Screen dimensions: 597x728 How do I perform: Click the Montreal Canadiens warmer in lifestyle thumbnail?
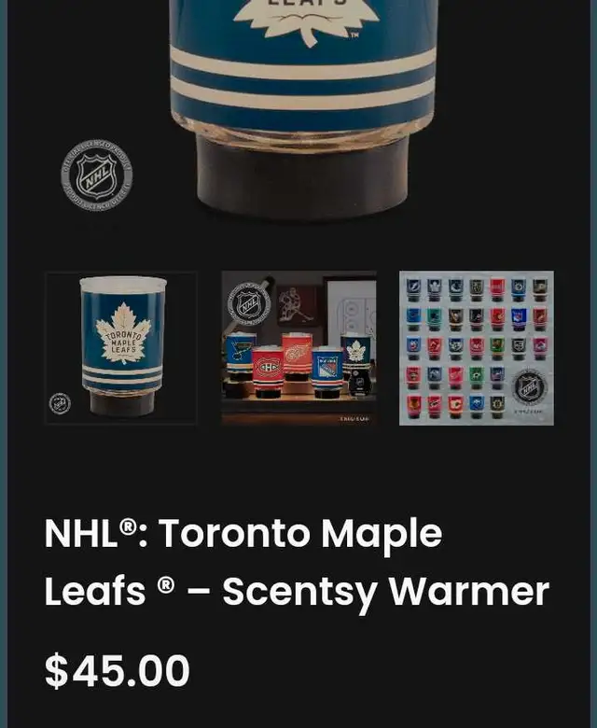coord(268,371)
